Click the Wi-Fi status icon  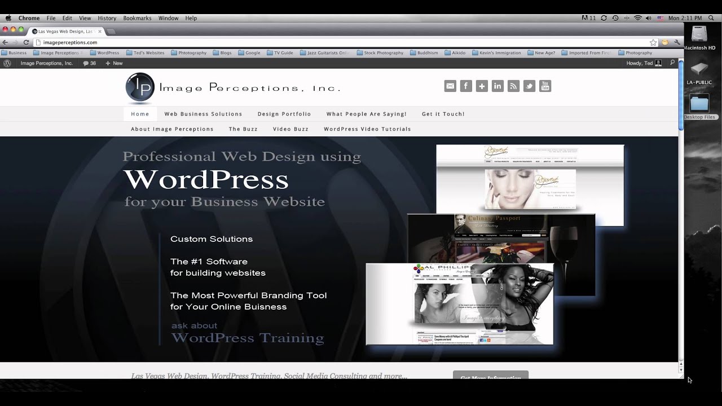point(638,18)
